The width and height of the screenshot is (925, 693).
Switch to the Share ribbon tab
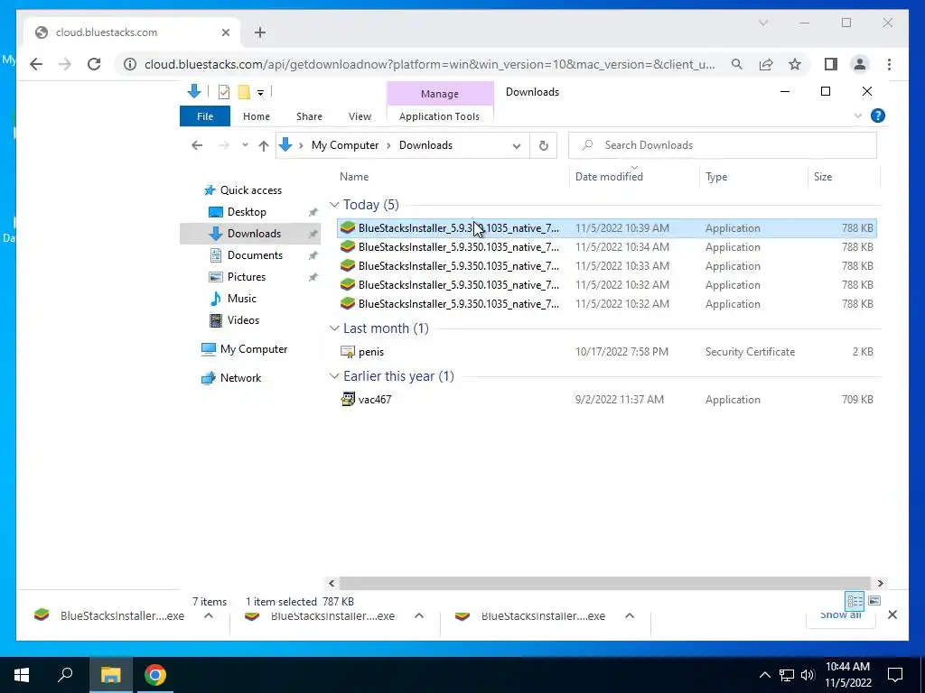(309, 116)
